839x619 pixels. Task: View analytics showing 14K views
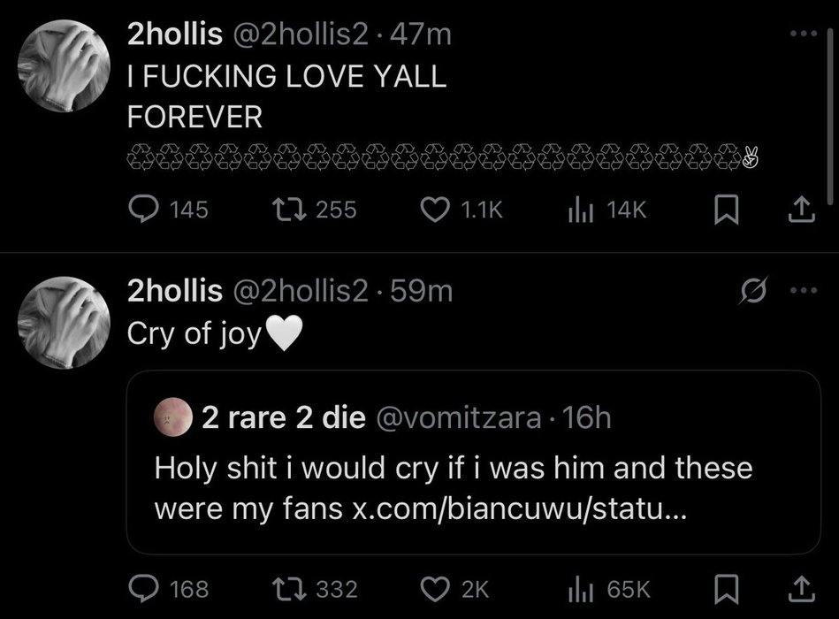pos(578,209)
